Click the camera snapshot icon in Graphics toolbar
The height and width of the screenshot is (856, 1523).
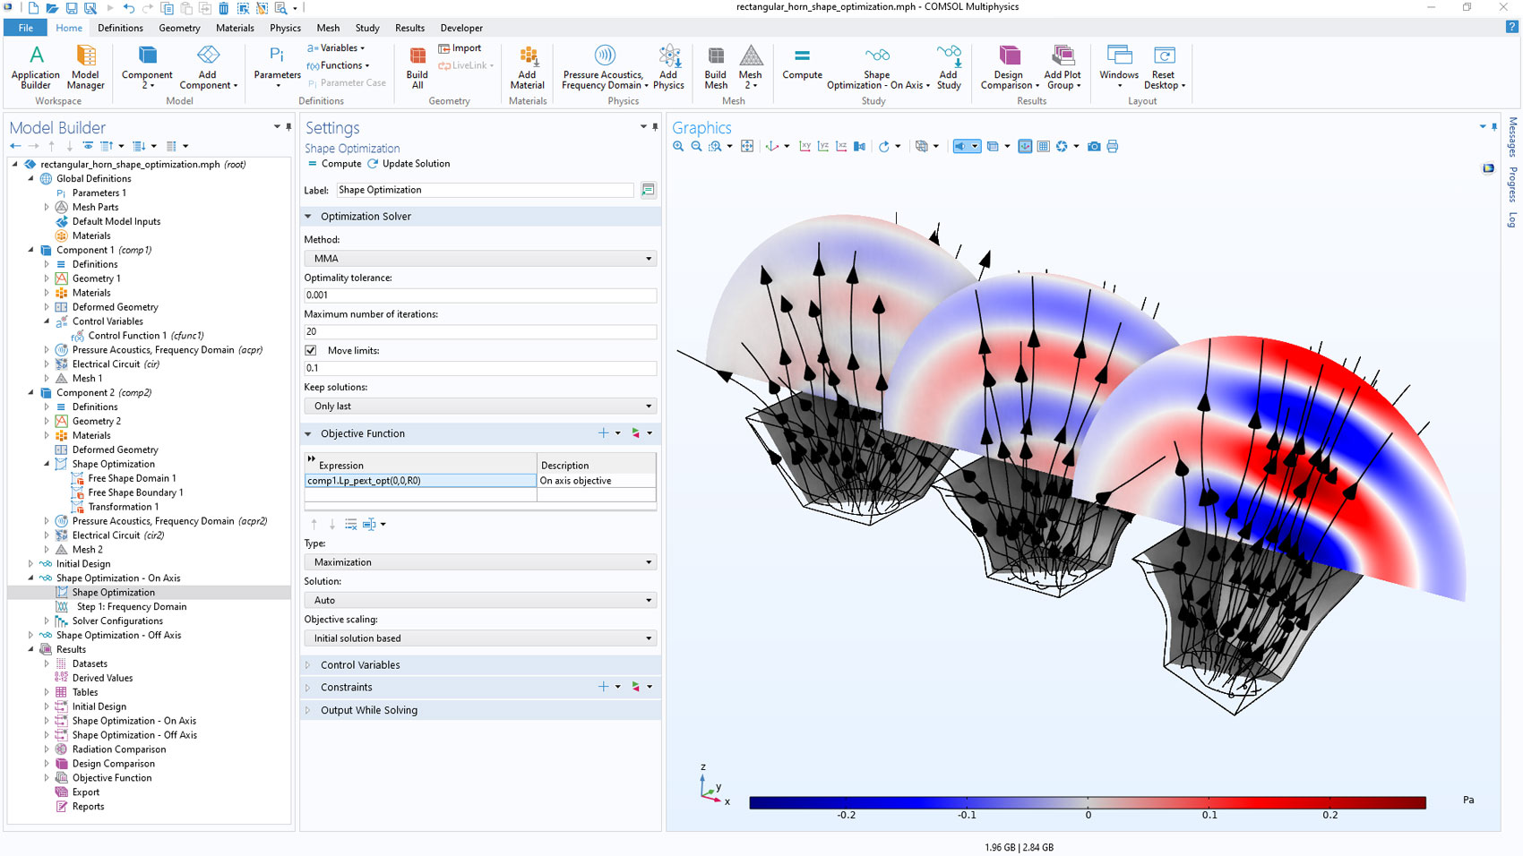click(1094, 146)
